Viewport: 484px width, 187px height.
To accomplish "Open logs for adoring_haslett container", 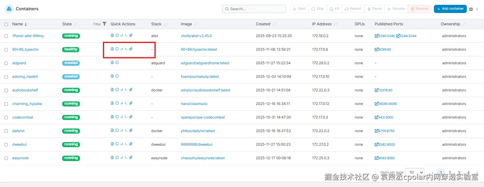I will 112,76.
